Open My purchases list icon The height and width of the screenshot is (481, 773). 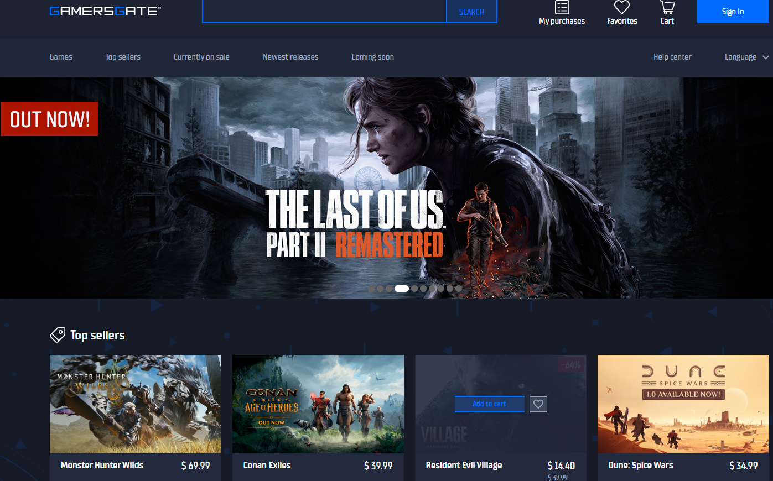tap(562, 8)
